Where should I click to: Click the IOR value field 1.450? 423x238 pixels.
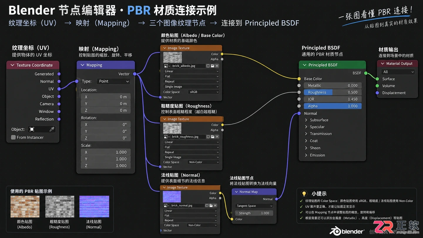click(x=333, y=99)
